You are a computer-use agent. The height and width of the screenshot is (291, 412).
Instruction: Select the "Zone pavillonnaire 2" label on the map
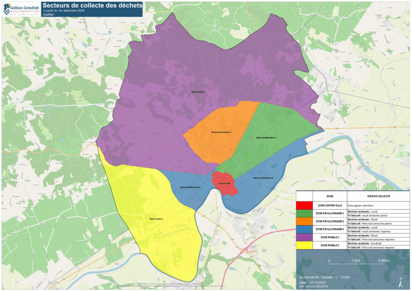coord(221,132)
